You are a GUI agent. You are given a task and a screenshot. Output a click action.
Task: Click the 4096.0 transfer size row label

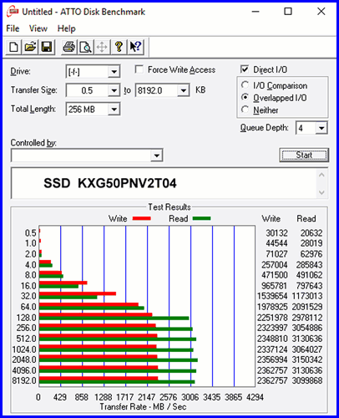pyautogui.click(x=24, y=370)
